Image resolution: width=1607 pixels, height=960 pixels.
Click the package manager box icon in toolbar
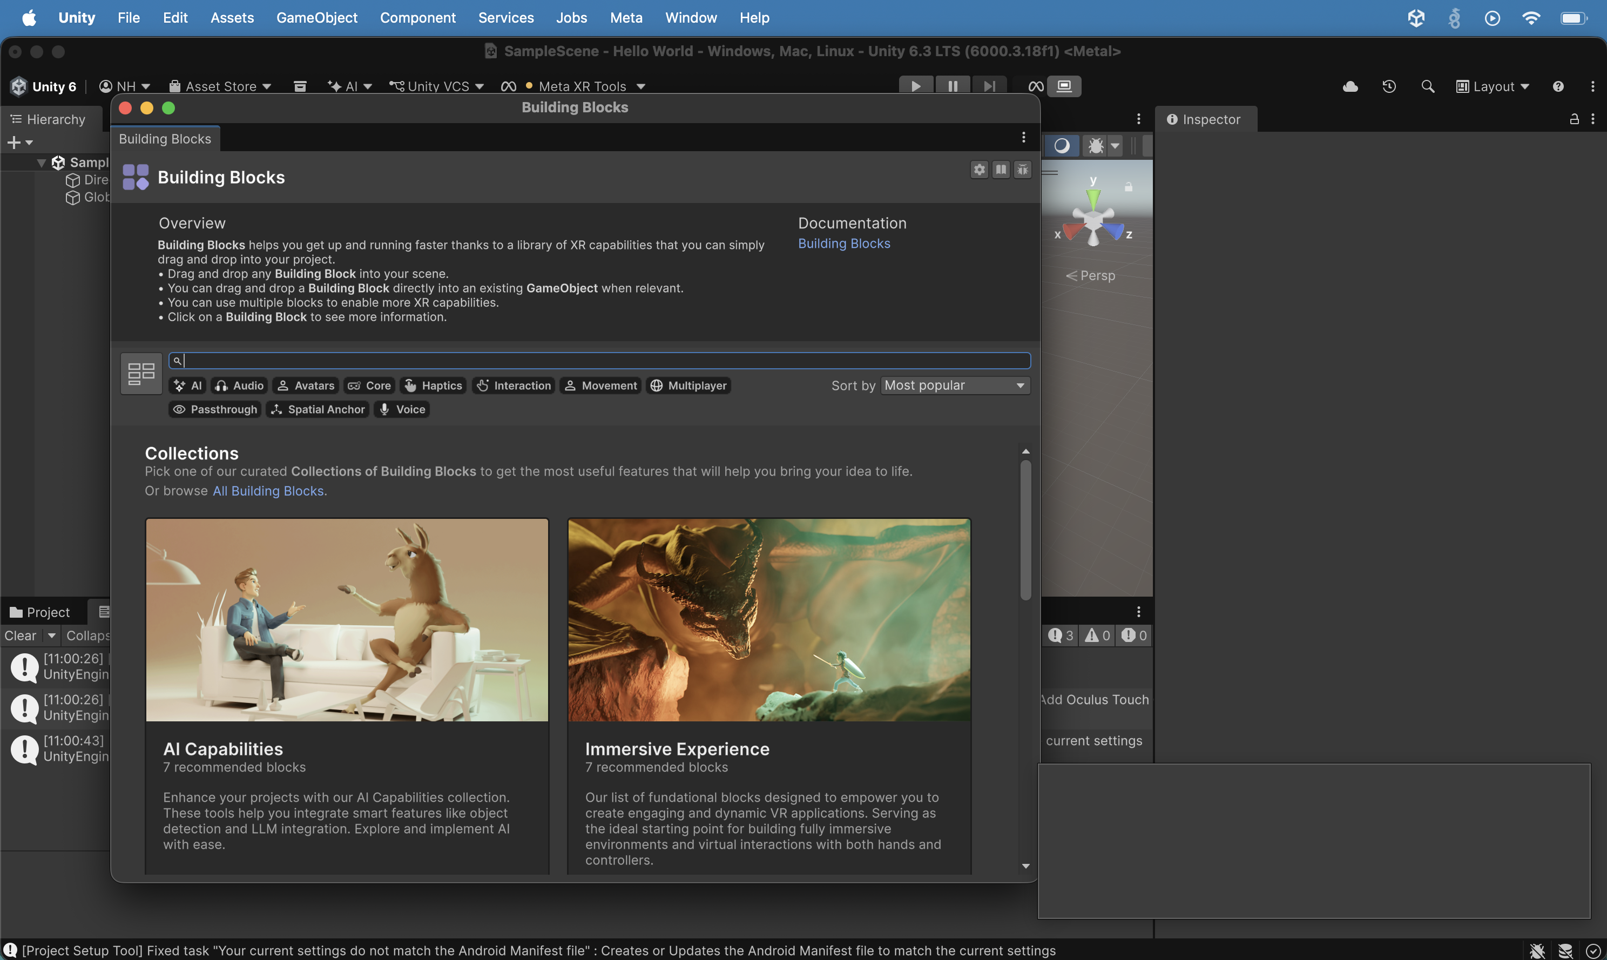coord(300,86)
